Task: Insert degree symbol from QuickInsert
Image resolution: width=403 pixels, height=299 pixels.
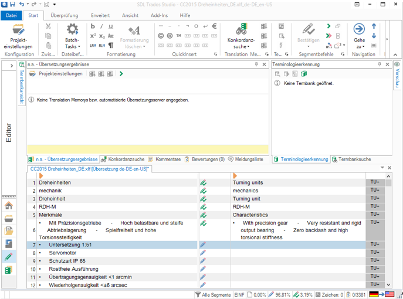Action: (x=196, y=26)
